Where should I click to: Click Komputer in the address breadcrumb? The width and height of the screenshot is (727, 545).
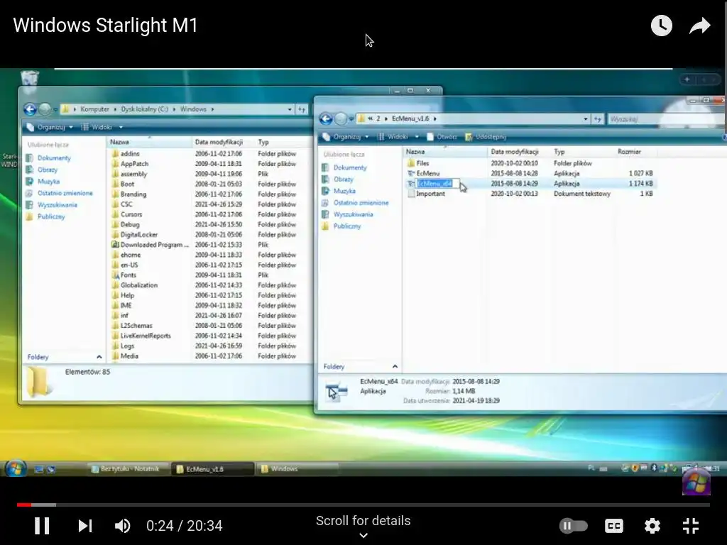click(x=94, y=109)
